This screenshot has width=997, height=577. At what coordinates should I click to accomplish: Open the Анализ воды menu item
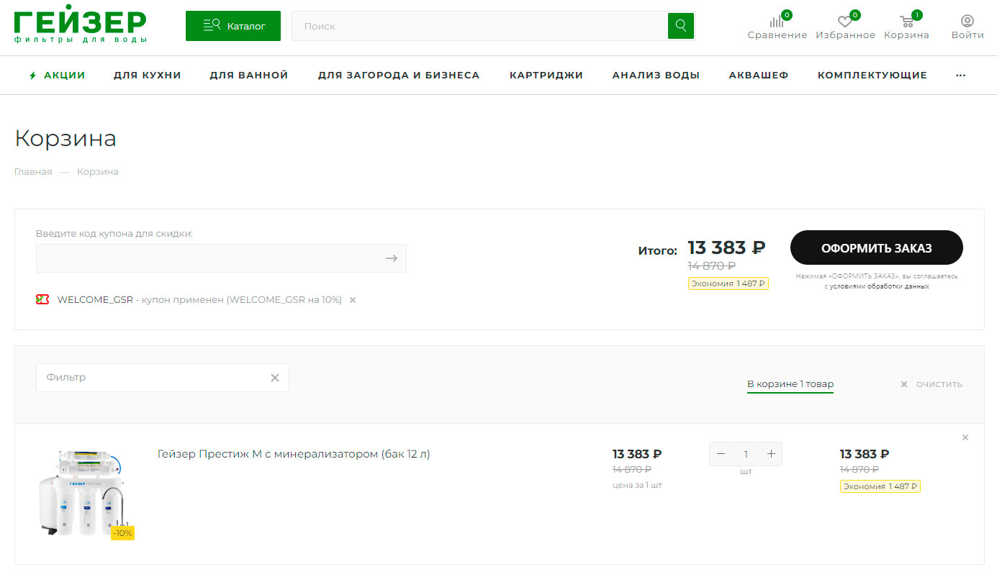[x=656, y=75]
